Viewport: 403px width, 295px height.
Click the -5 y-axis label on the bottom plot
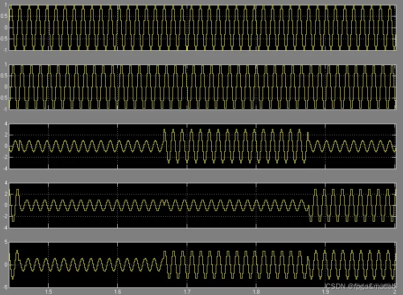5,287
